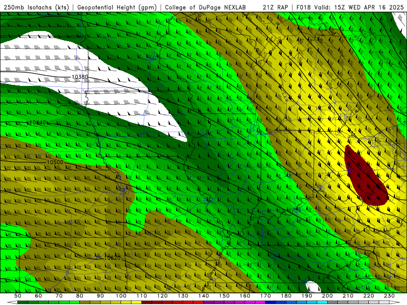Click the "250mb Isotachs (kts)" title text
Image resolution: width=407 pixels, height=305 pixels.
(37, 7)
